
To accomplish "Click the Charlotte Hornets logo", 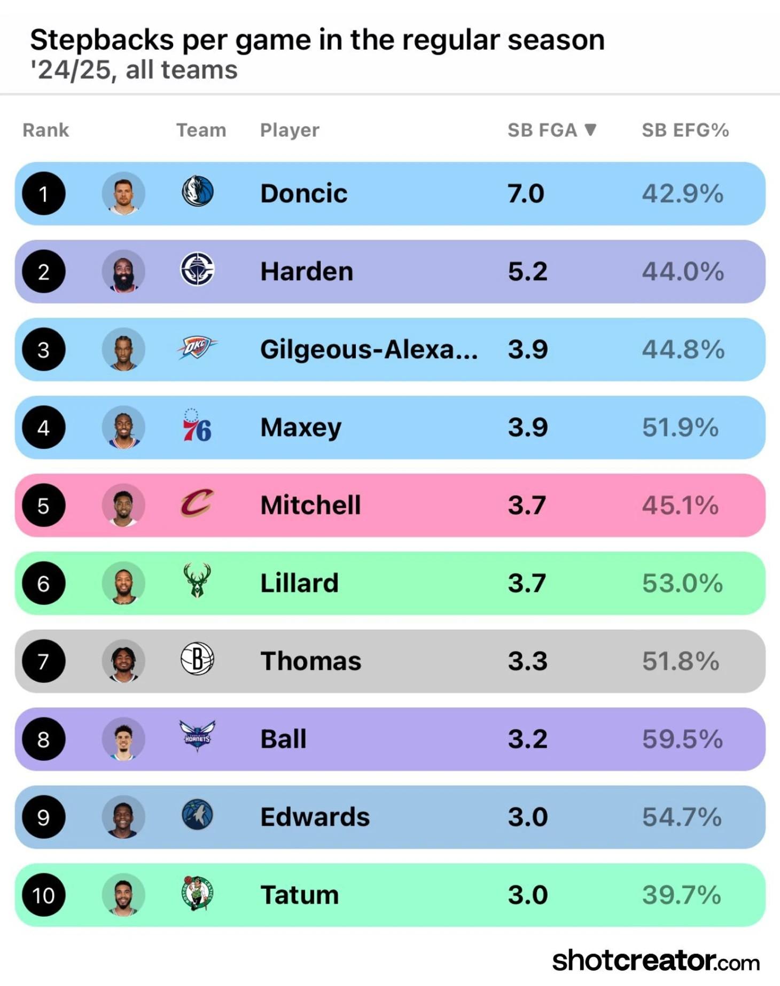I will (x=197, y=736).
